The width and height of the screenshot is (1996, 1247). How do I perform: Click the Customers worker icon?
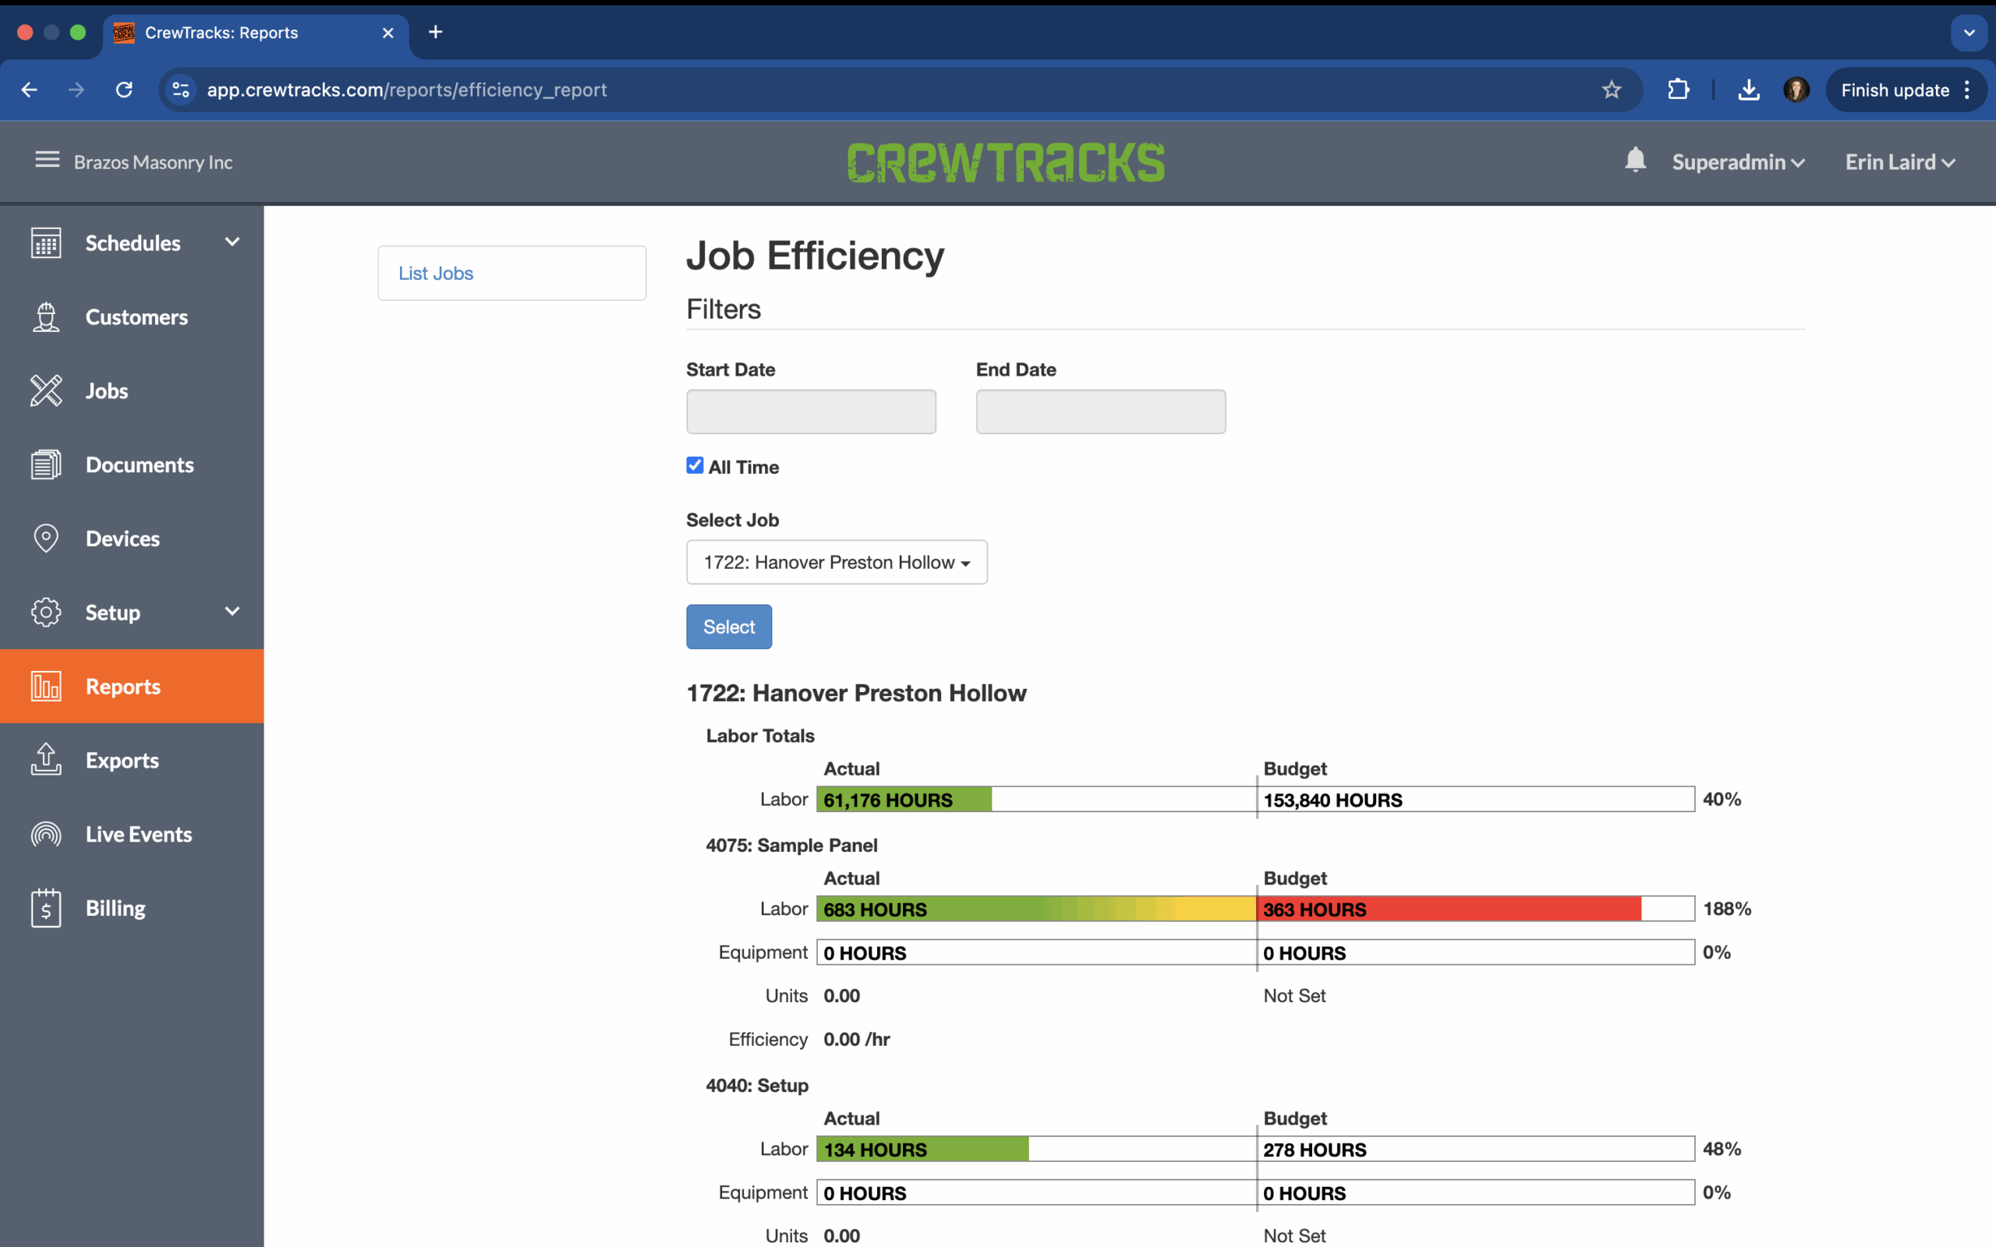[46, 317]
